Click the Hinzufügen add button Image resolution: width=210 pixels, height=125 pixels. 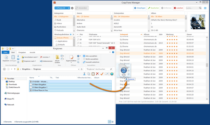[x=140, y=8]
